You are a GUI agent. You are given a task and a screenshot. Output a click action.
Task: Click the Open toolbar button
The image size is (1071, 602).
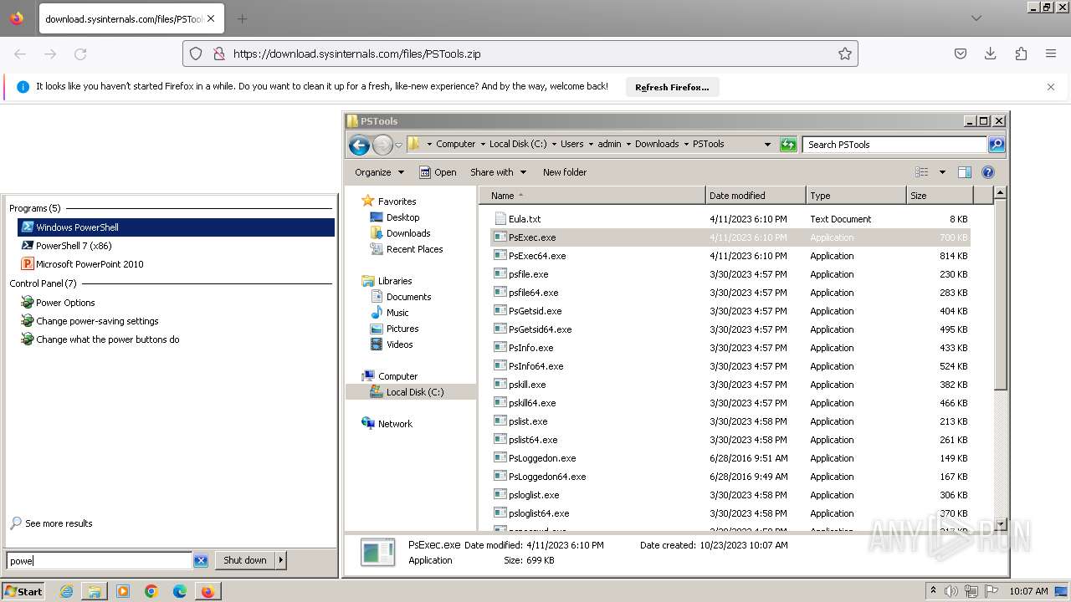click(x=438, y=172)
